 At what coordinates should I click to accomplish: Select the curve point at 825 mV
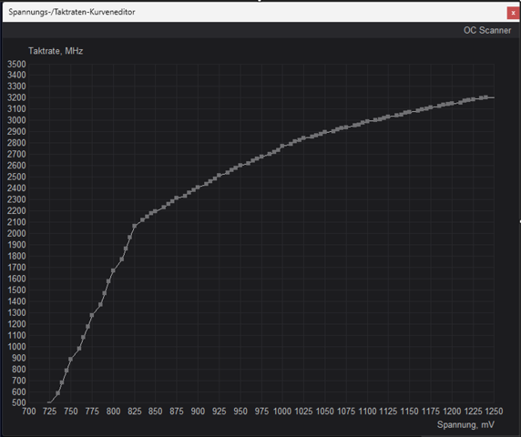pos(135,226)
